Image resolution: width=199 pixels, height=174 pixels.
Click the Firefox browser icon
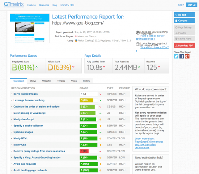(76, 40)
